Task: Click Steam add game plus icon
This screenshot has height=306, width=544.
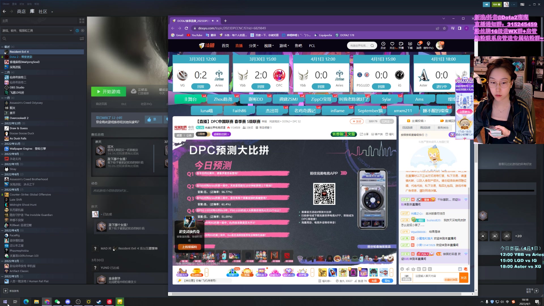Action: pos(5,291)
